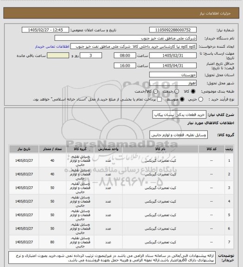Click the اطلاعات کالاهای مورد نیاز section heading
Viewport: 243px width, 267px height.
pos(211,123)
